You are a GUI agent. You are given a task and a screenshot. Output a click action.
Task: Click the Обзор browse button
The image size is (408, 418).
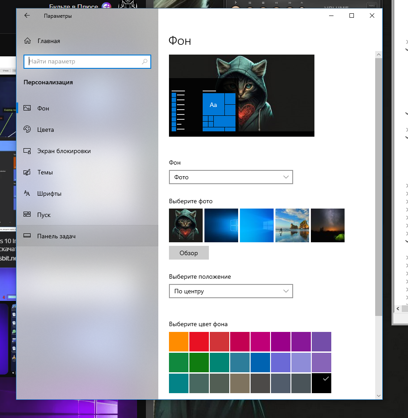[188, 253]
